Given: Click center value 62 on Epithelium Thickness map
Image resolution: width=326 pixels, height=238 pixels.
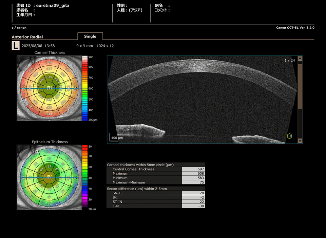Looking at the screenshot, I should pyautogui.click(x=50, y=177).
